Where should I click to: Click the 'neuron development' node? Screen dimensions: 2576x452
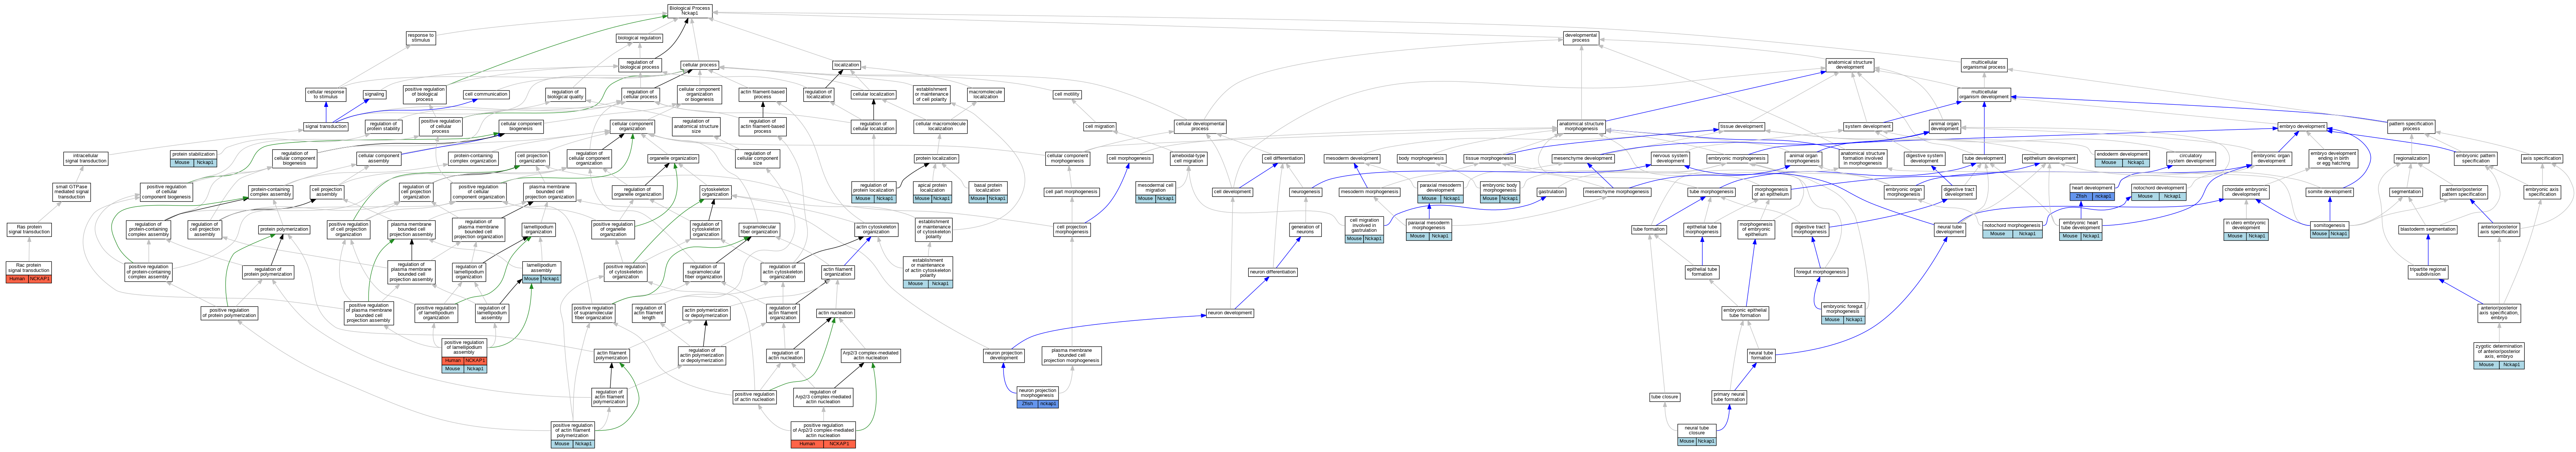click(1230, 313)
